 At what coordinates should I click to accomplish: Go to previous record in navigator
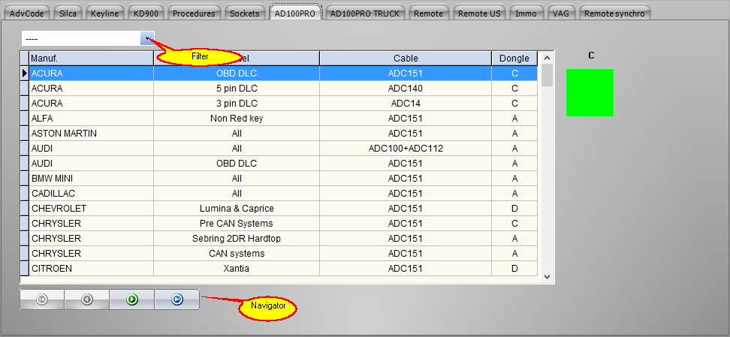87,299
